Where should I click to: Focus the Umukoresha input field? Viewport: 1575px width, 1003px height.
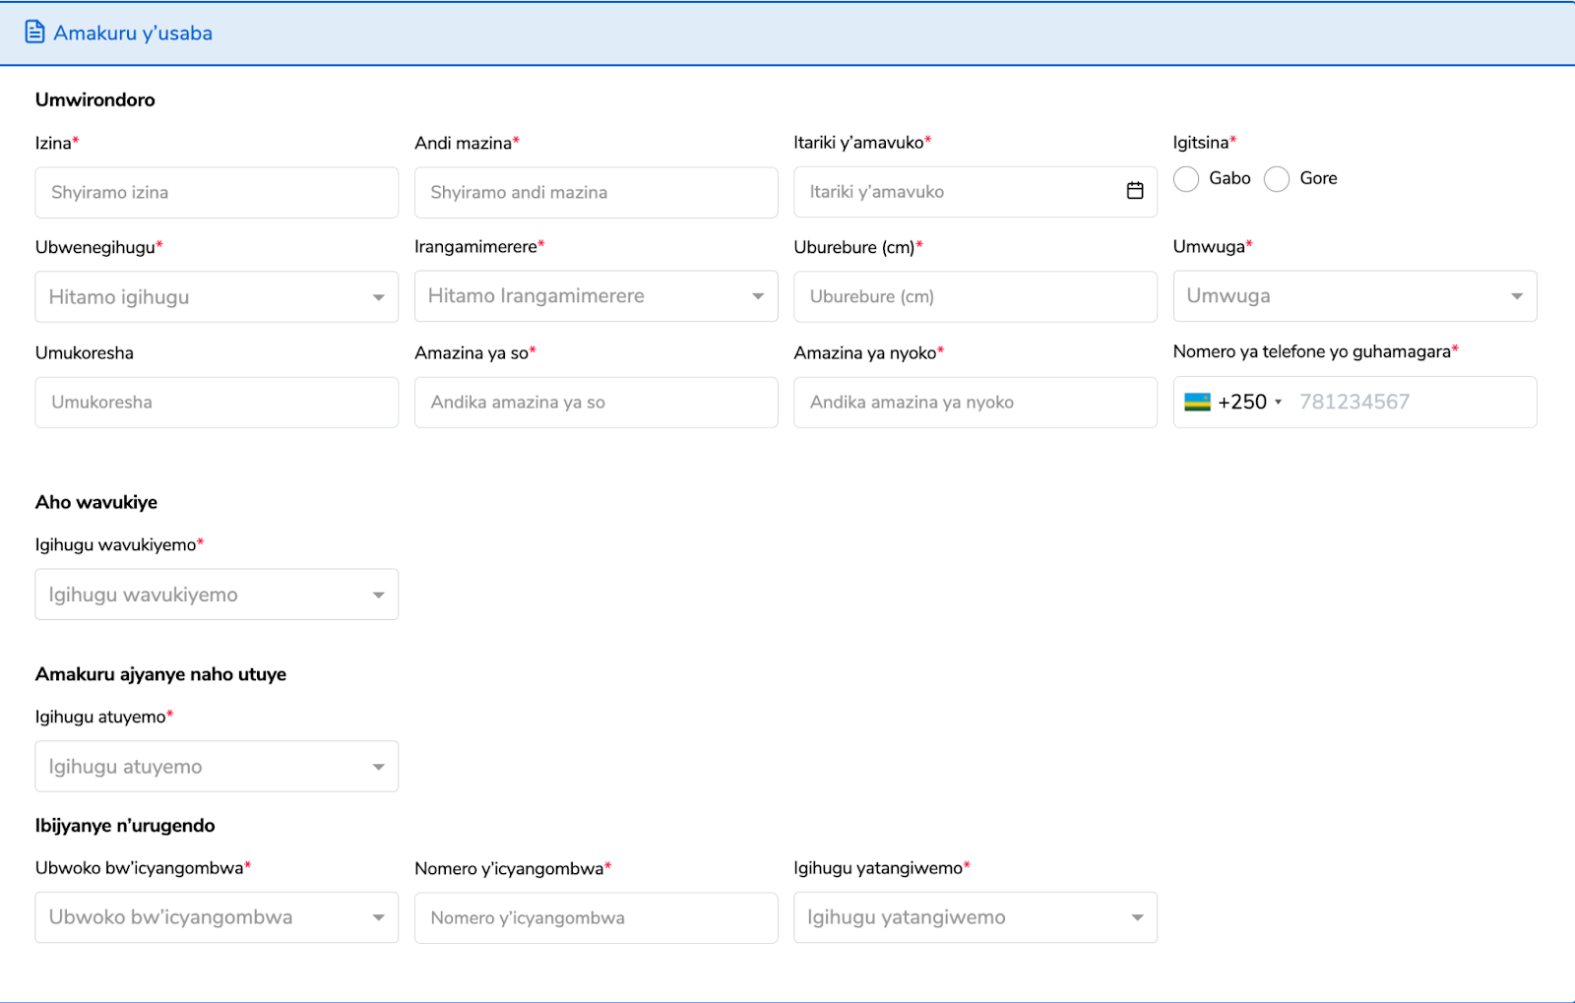click(217, 402)
